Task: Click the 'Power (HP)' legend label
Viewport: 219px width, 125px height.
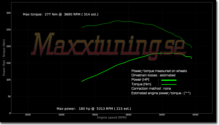Action: (x=140, y=80)
